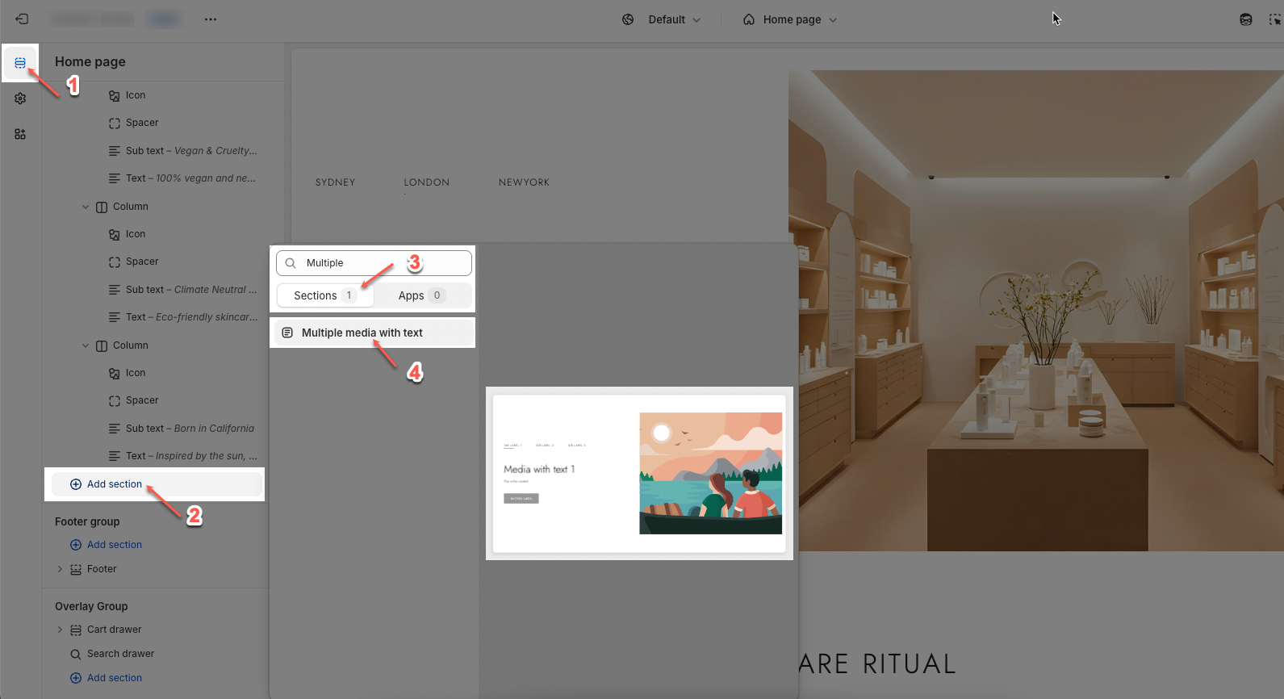Screen dimensions: 1284x699
Task: Click Add section below the template sections
Action: point(115,484)
